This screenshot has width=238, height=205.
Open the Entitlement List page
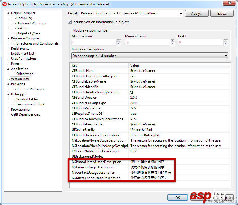23,54
